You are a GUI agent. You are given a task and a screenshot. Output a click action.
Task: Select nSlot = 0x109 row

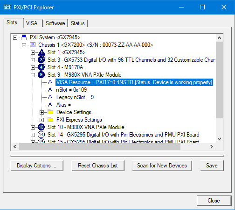(x=71, y=90)
